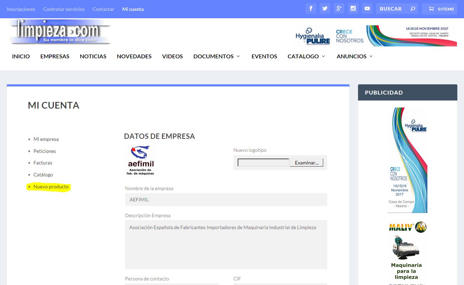Viewport: 464px width, 285px height.
Task: Click the aefimil company logo image
Action: tap(140, 161)
